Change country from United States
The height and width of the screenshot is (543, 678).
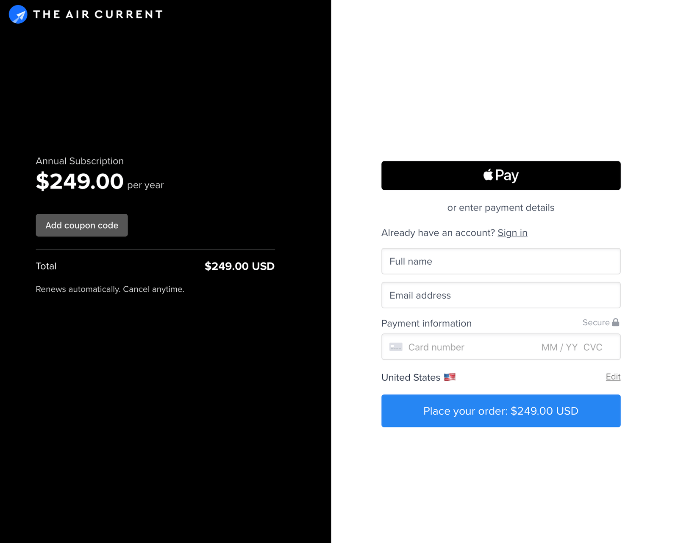point(613,377)
